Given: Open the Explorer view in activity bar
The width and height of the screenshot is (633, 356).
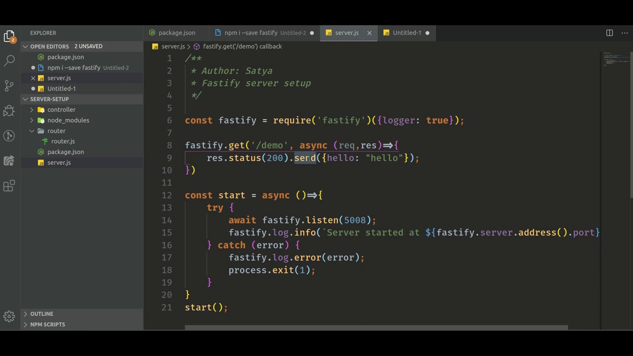Looking at the screenshot, I should point(9,36).
